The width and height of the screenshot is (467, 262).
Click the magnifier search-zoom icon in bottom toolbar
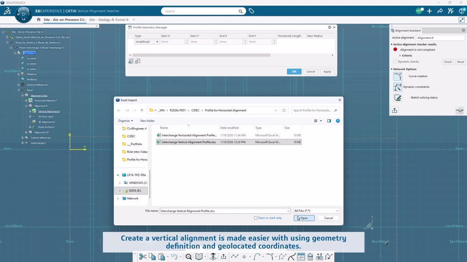tap(189, 257)
